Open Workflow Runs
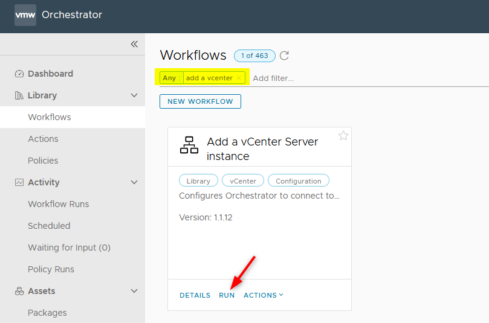Viewport: 489px width, 323px height. point(58,204)
